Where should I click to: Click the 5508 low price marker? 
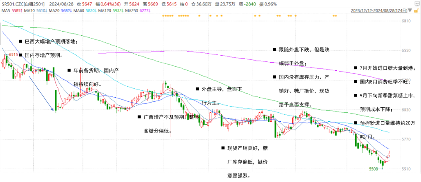click(x=373, y=169)
